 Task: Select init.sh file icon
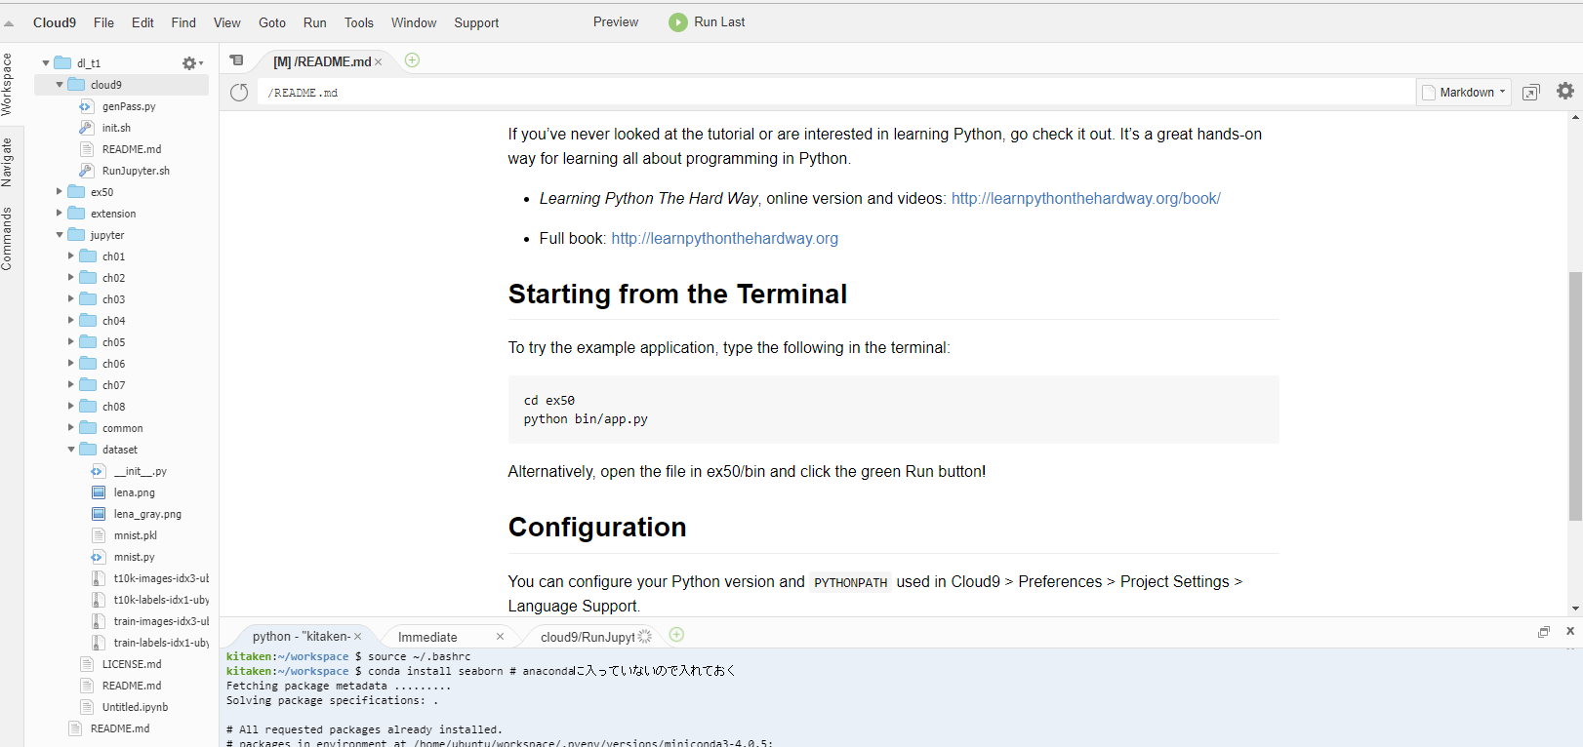coord(86,128)
